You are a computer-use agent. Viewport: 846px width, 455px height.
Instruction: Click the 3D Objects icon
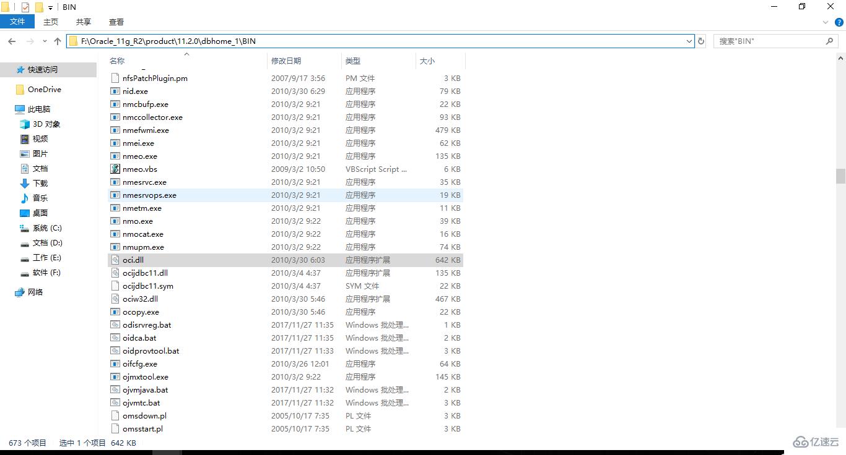[25, 124]
